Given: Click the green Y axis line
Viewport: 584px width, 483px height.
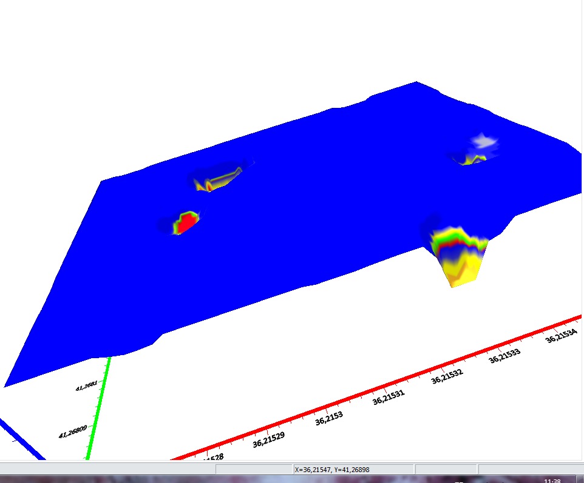Looking at the screenshot, I should click(97, 412).
